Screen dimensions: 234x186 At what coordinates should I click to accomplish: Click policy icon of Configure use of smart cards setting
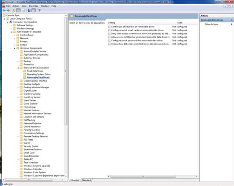point(109,30)
